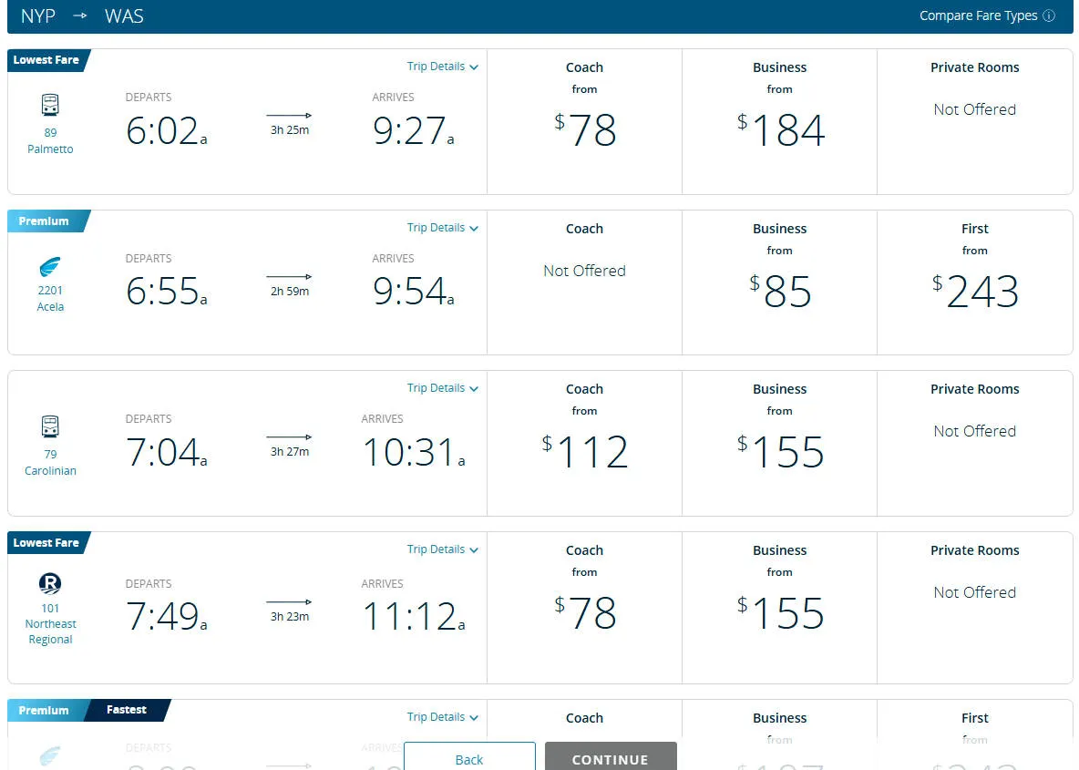The width and height of the screenshot is (1079, 770).
Task: Click the info icon beside Compare Fare Types
Action: (x=1049, y=16)
